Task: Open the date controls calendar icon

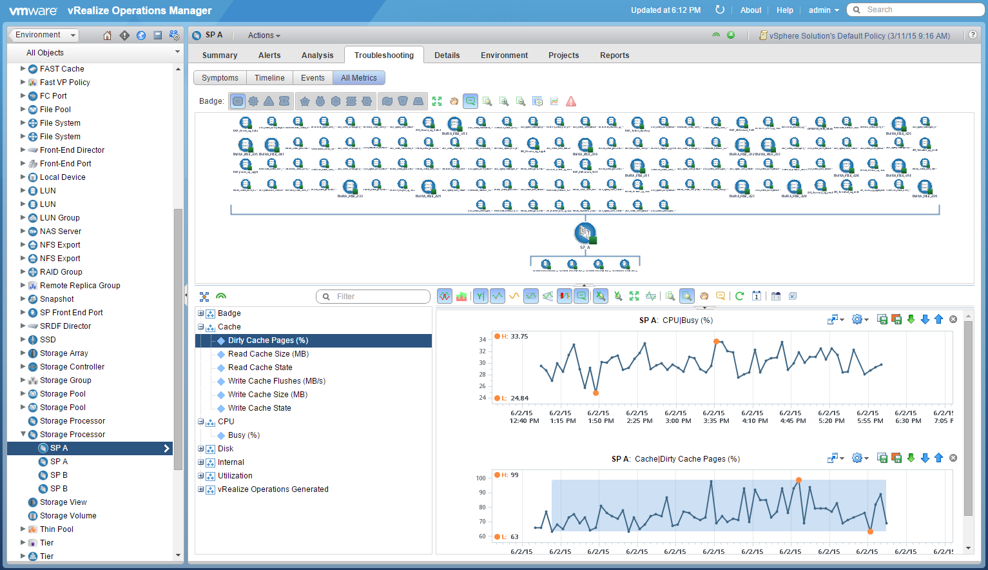Action: coord(757,296)
